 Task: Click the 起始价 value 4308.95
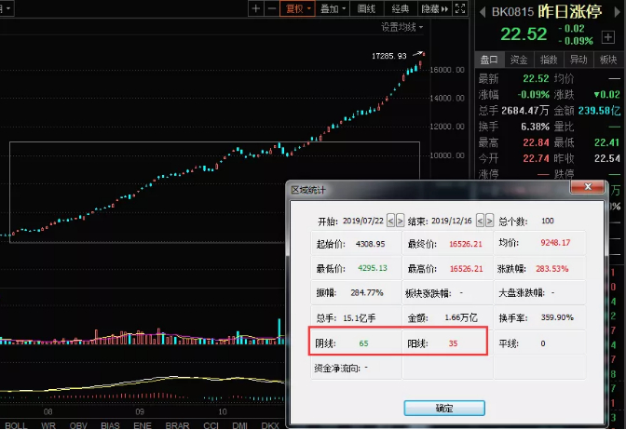point(370,244)
